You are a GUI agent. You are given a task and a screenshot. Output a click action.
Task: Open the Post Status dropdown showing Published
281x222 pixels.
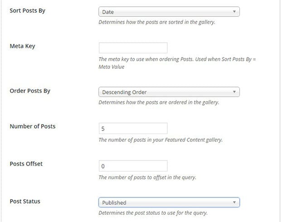(169, 203)
